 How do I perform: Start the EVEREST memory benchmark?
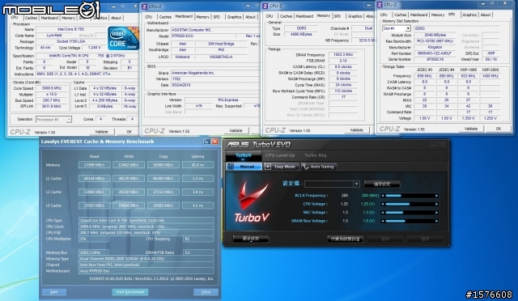pyautogui.click(x=129, y=292)
